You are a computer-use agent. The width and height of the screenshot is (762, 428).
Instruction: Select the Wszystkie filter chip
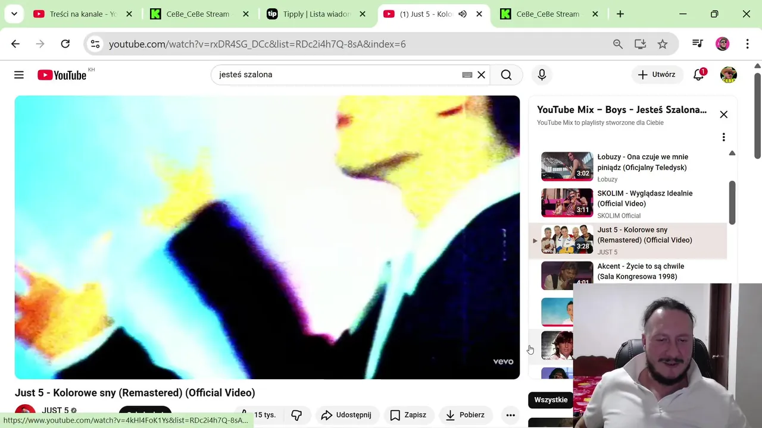pyautogui.click(x=551, y=400)
